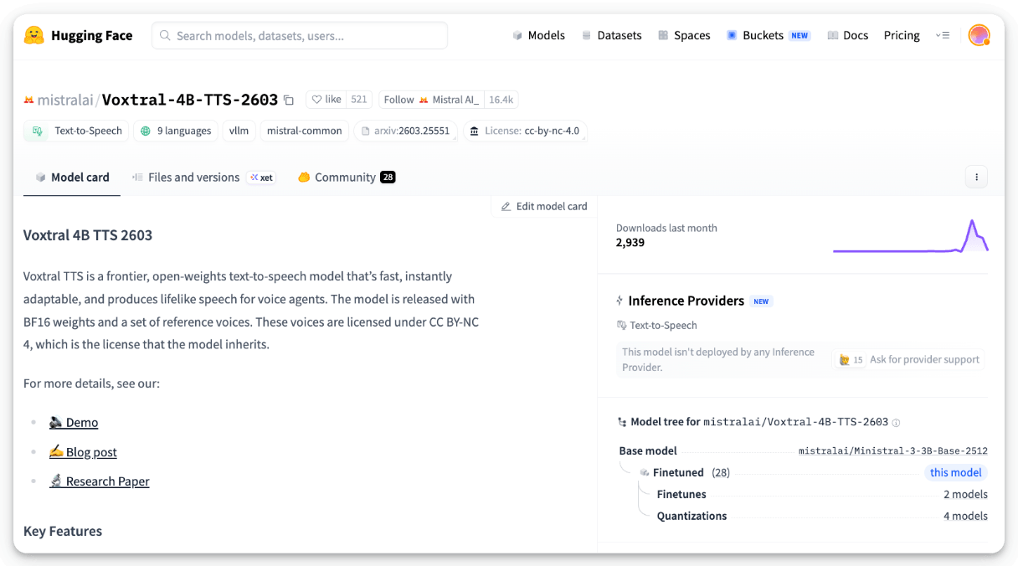Click the Text-to-Speech link under Inference Providers
Viewport: 1018px width, 566px height.
(x=657, y=326)
